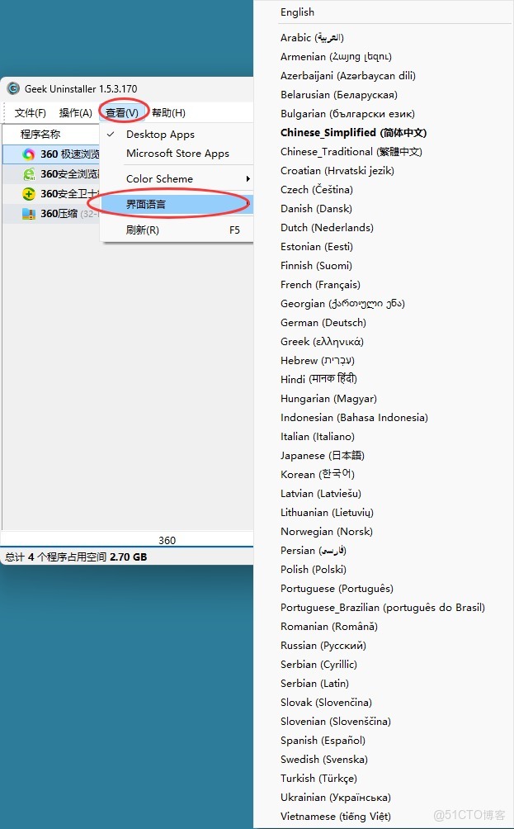Open the 操作(A) menu
The height and width of the screenshot is (829, 514).
pos(76,112)
